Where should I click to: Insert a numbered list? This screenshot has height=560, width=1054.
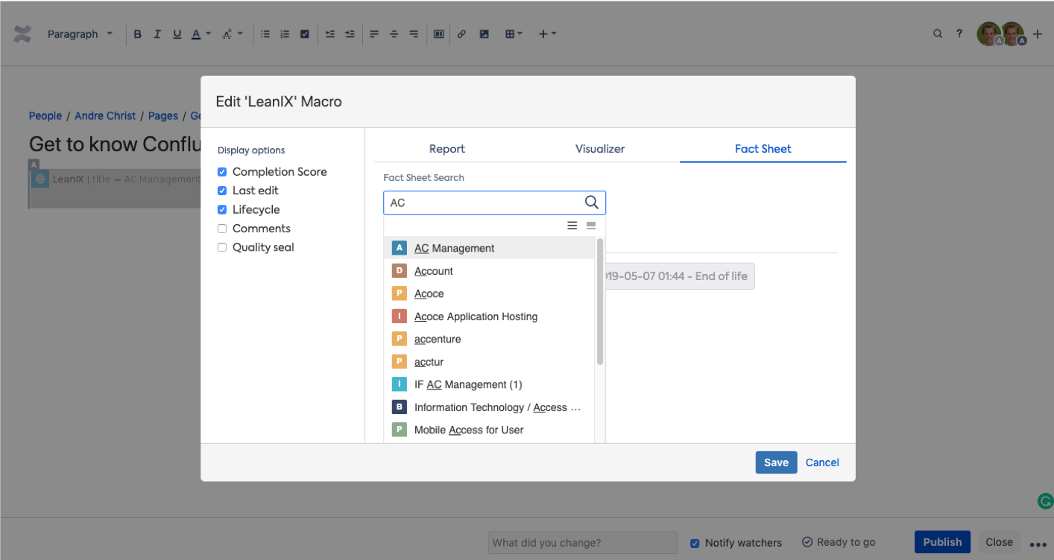[x=285, y=34]
